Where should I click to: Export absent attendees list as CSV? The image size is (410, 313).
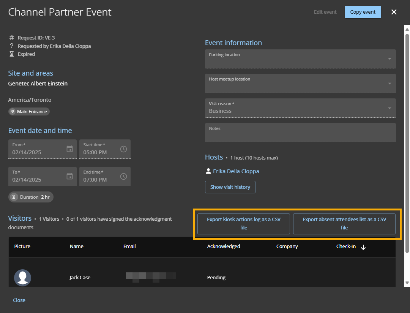click(x=344, y=224)
